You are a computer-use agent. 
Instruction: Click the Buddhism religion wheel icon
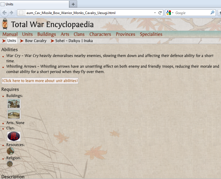(10, 164)
